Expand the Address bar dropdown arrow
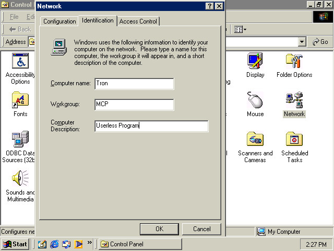The image size is (334, 251). tap(302, 42)
